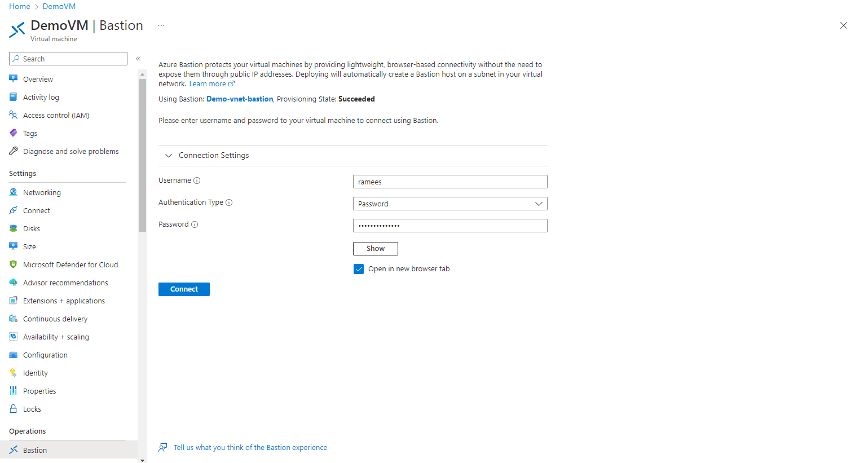
Task: Click the DemoVM virtual machine logo icon
Action: pyautogui.click(x=17, y=30)
